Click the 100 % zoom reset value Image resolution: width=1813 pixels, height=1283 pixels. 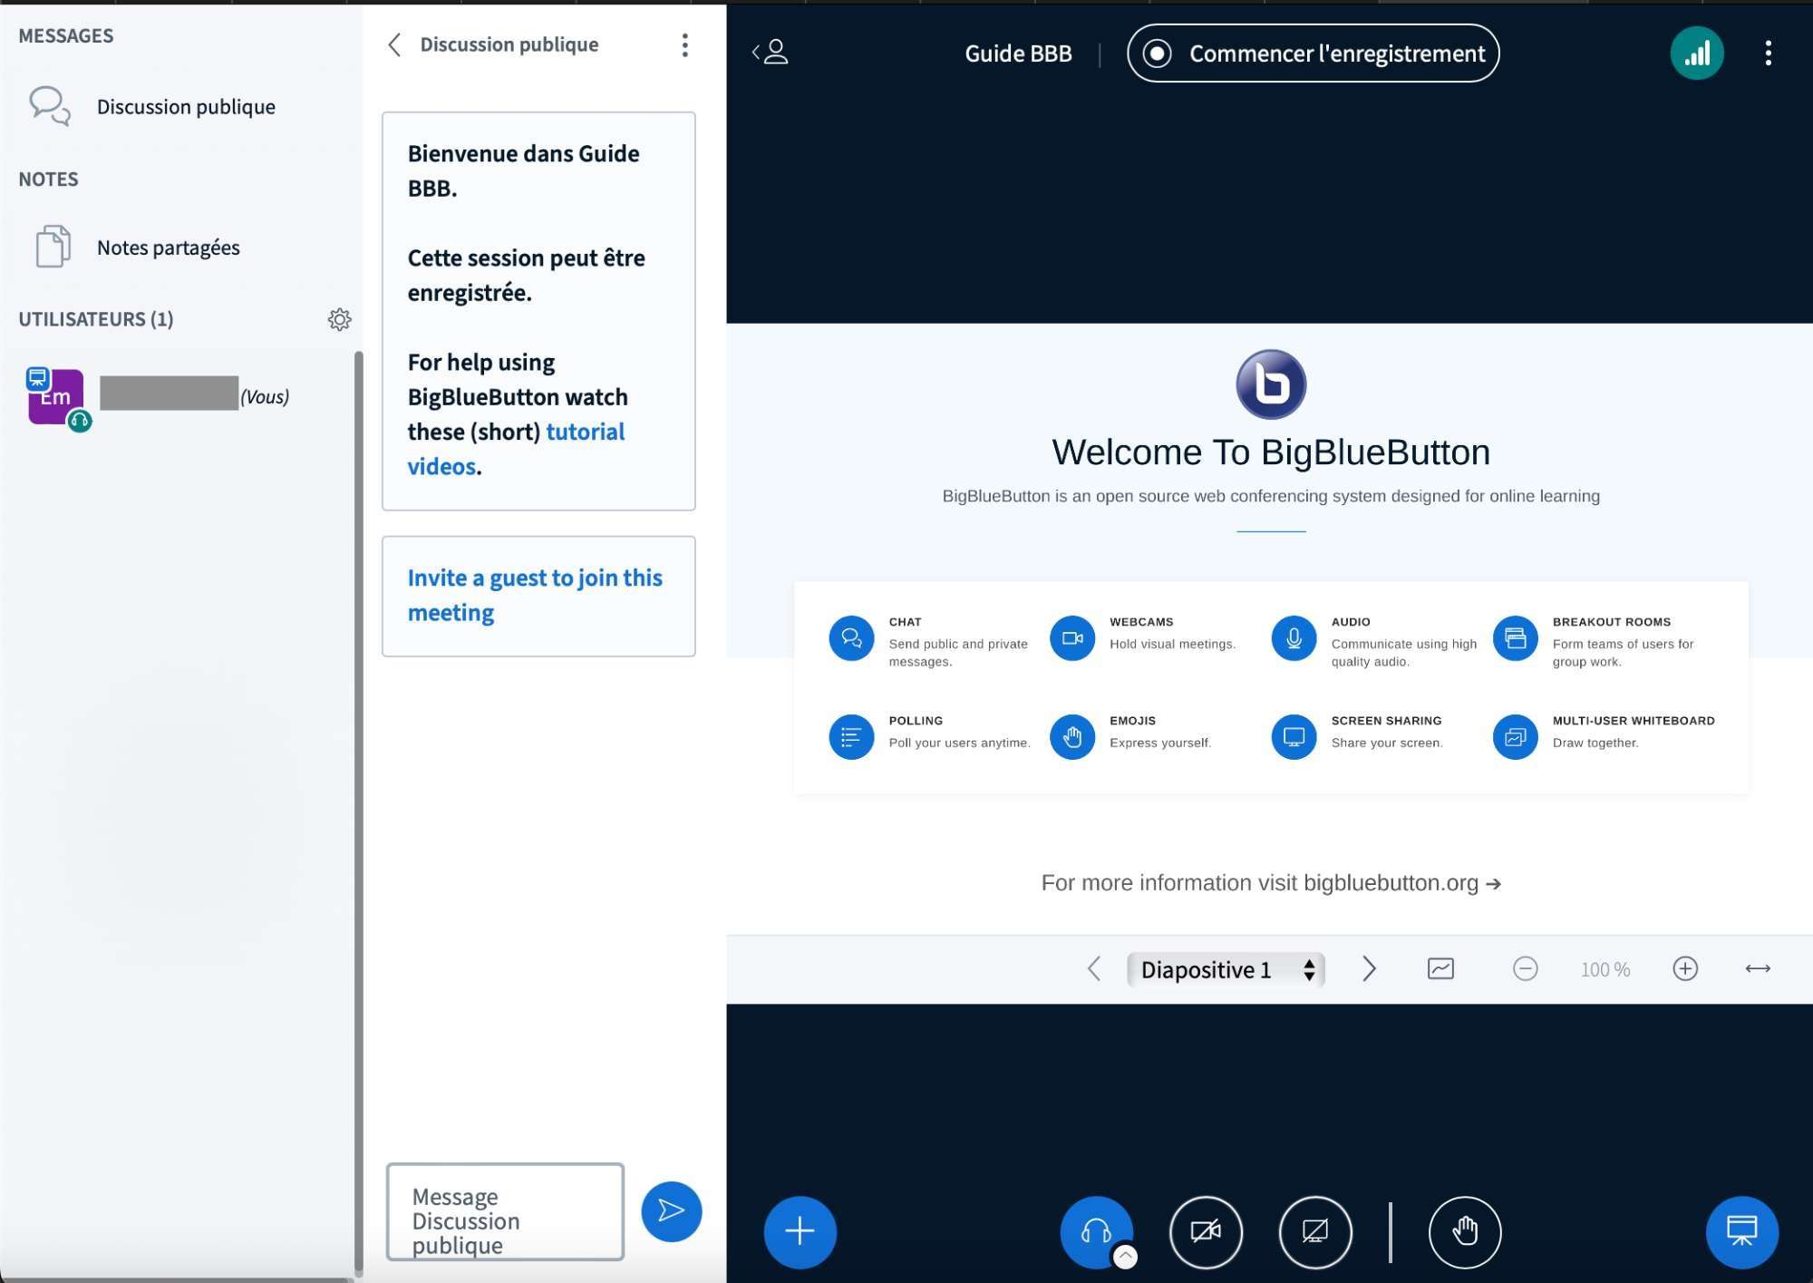1605,969
